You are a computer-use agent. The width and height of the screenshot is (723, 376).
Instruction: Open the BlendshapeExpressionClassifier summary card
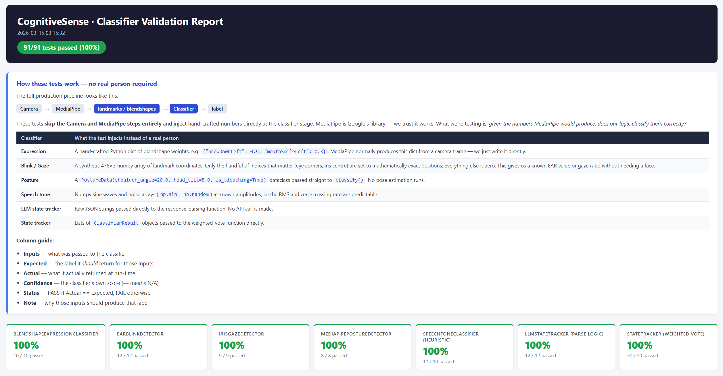[56, 347]
